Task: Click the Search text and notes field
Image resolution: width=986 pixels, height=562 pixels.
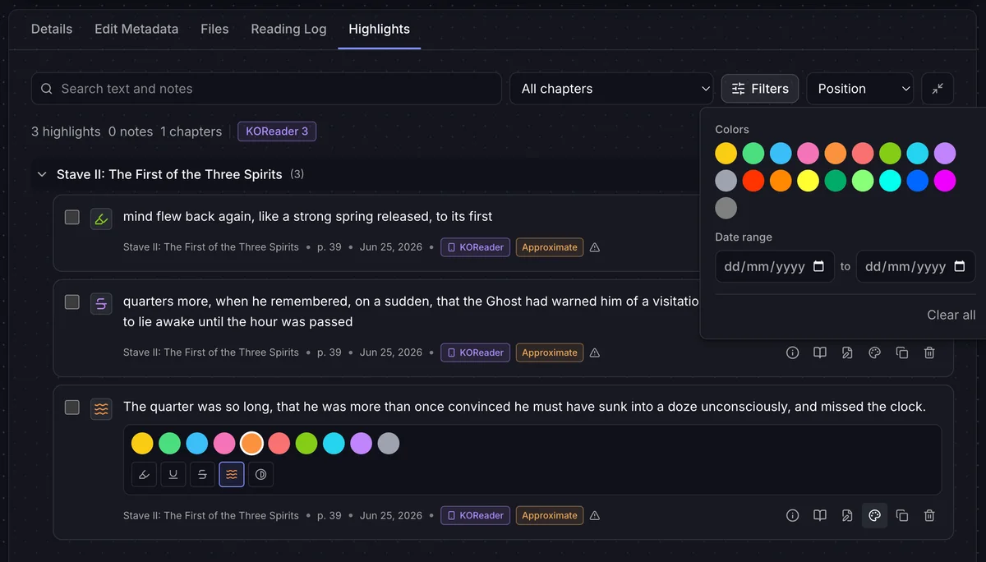Action: click(266, 89)
